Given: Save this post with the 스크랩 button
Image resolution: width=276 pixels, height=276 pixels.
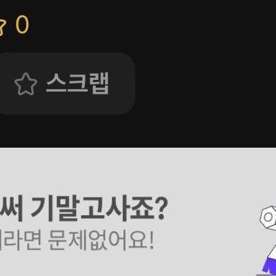Looking at the screenshot, I should (x=66, y=83).
